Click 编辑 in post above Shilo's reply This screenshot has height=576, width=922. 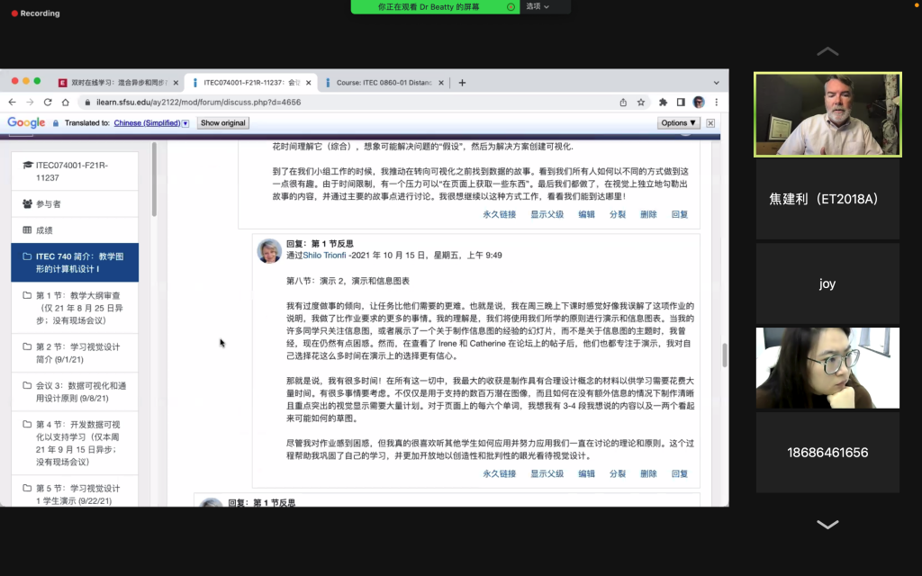tap(586, 214)
